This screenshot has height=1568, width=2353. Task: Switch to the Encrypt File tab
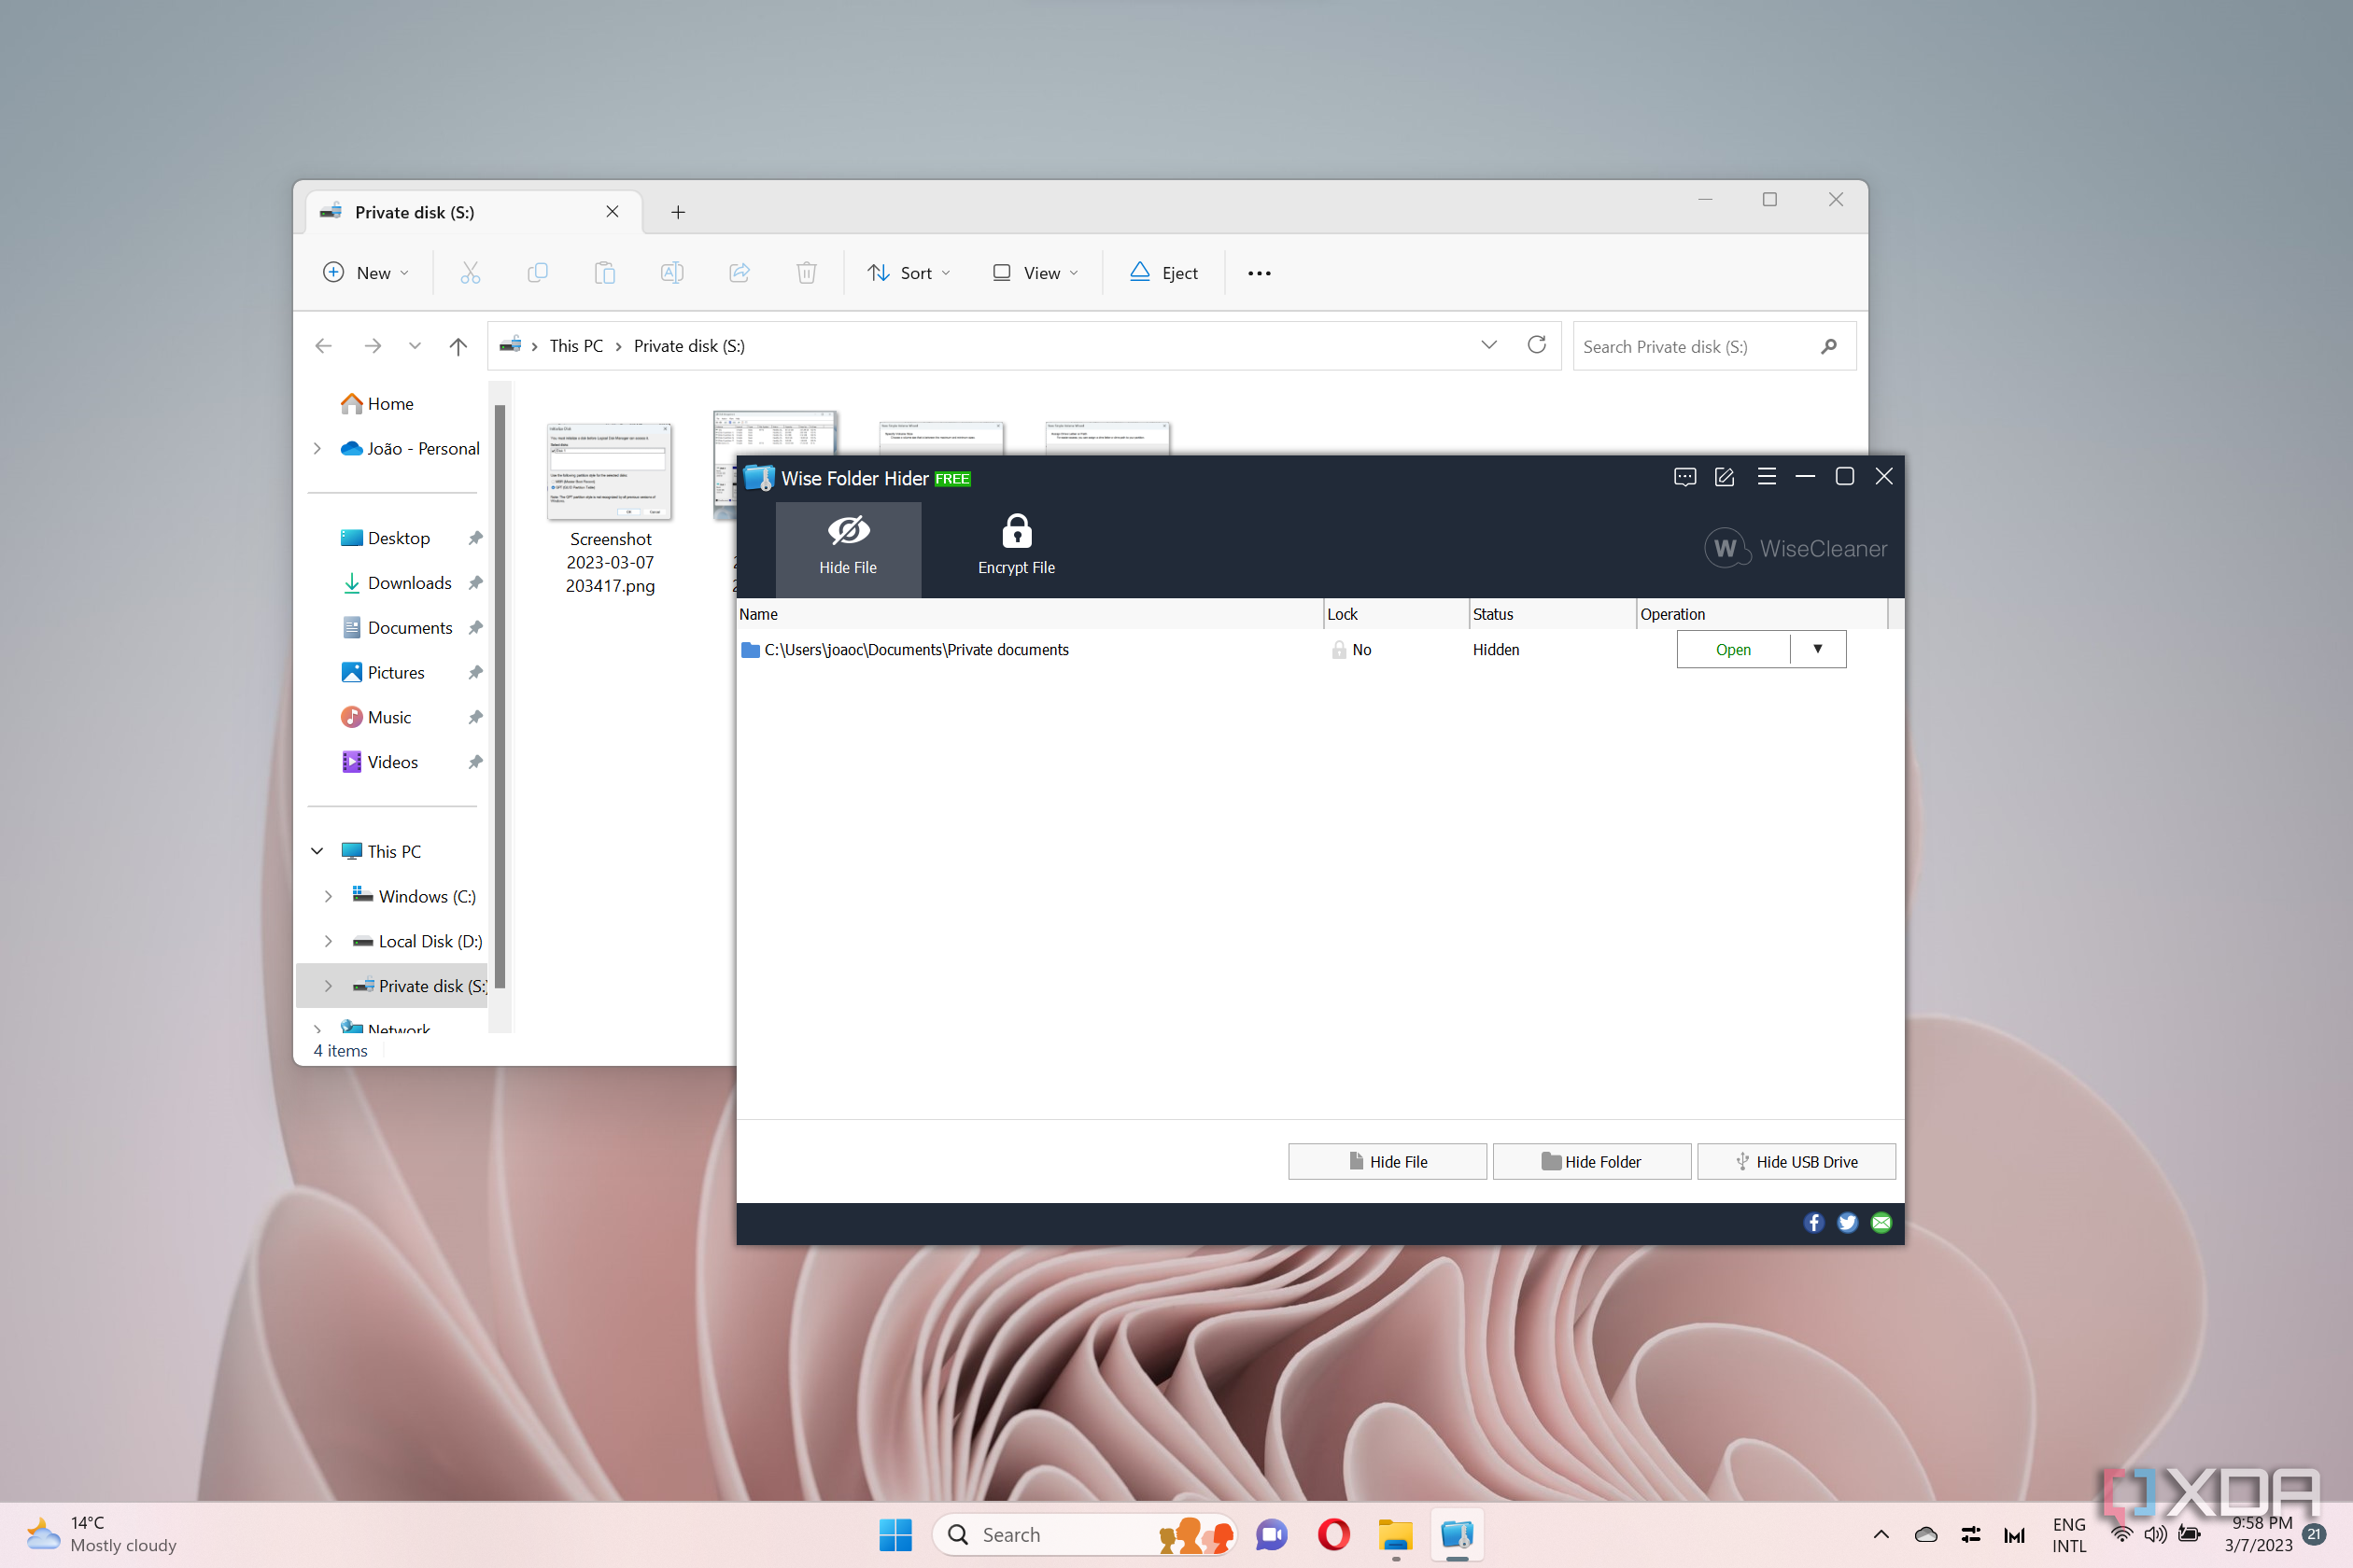1017,546
